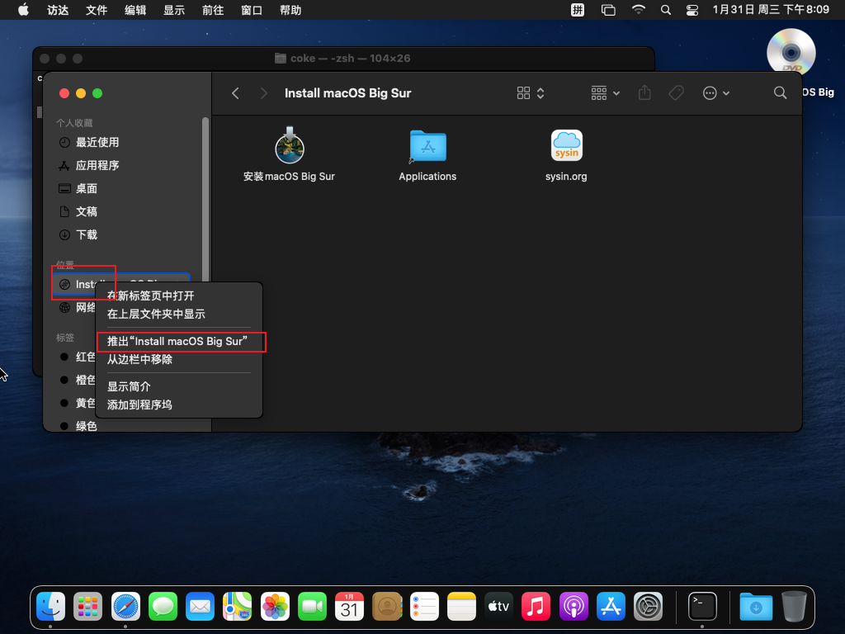845x634 pixels.
Task: Click the Share toolbar icon
Action: [x=644, y=93]
